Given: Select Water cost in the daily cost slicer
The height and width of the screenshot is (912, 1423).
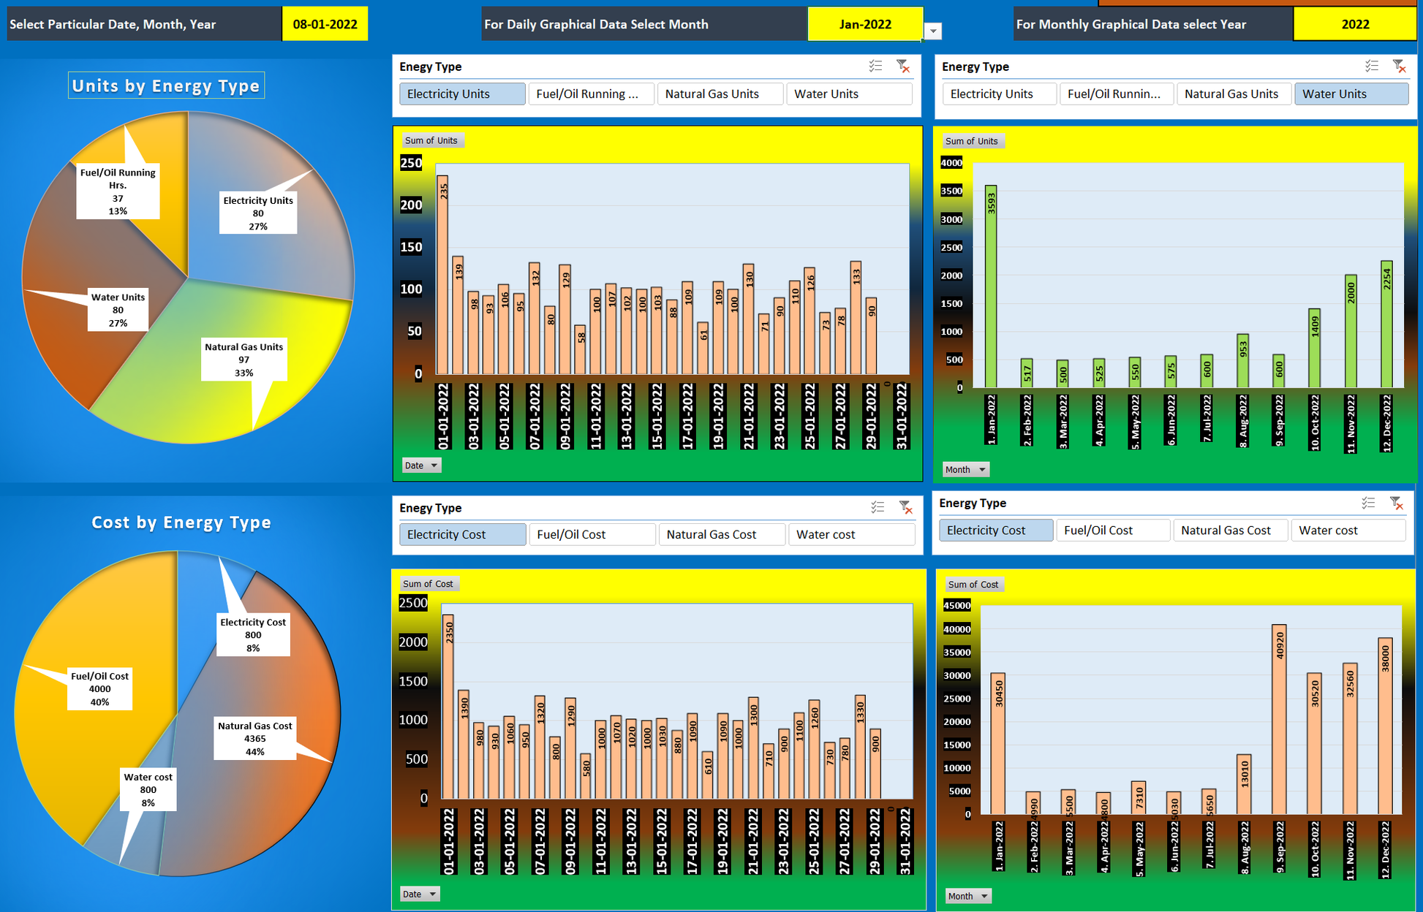Looking at the screenshot, I should click(x=851, y=534).
